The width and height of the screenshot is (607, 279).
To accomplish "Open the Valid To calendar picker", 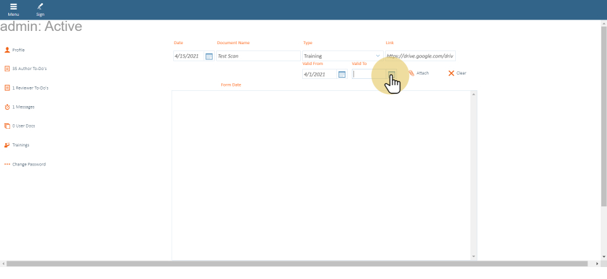I will click(391, 74).
